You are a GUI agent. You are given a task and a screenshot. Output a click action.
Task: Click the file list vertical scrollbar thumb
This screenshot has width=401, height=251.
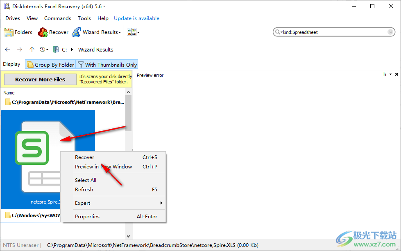128,113
